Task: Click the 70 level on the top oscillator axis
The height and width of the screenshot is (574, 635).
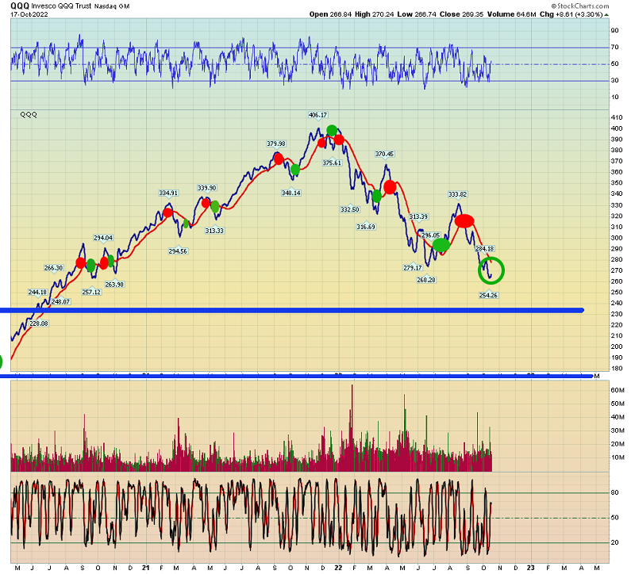Action: pyautogui.click(x=614, y=48)
